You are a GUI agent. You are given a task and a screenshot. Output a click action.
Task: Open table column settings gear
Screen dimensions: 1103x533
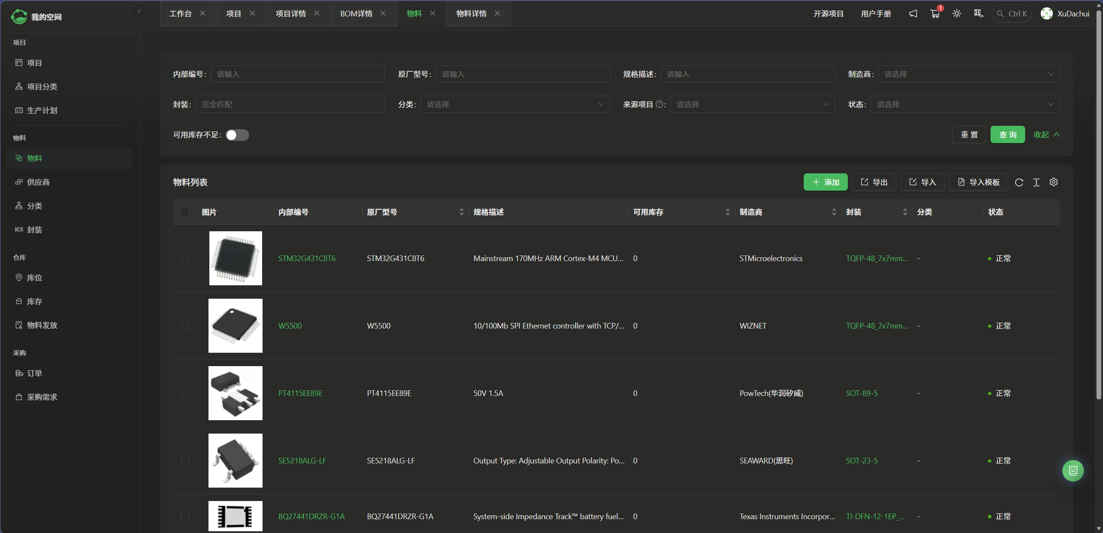click(1053, 182)
